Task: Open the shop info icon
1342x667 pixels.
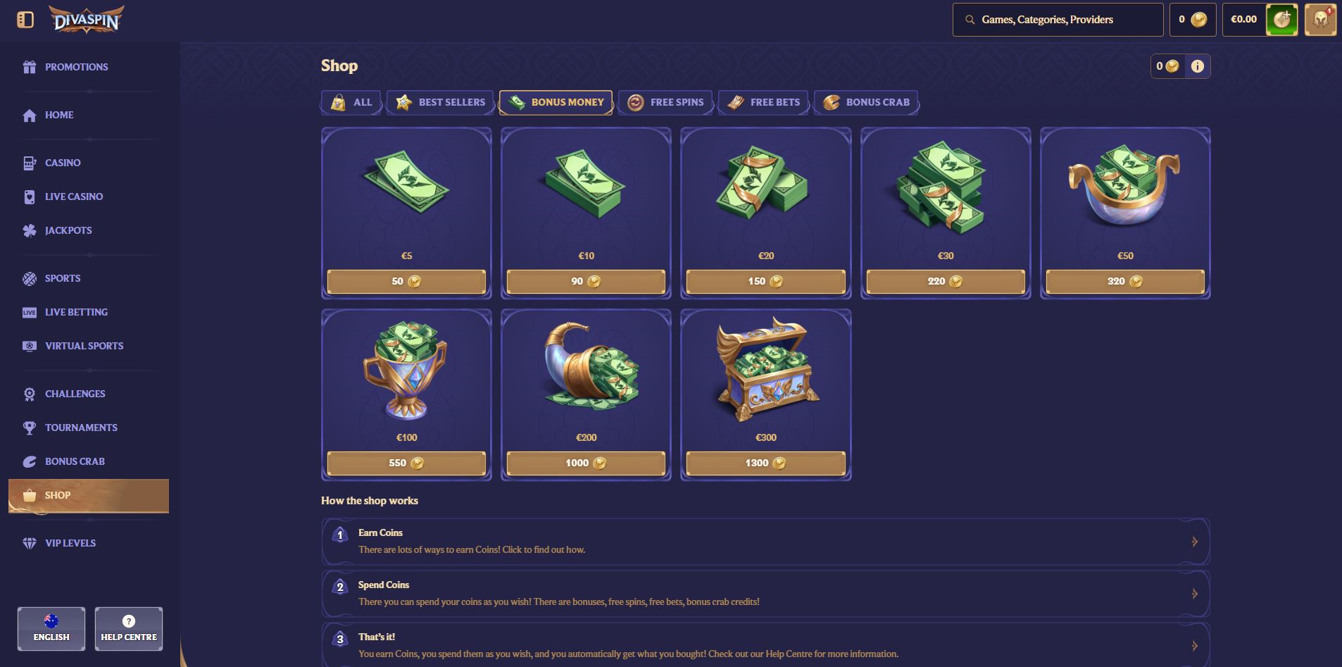Action: (1197, 66)
